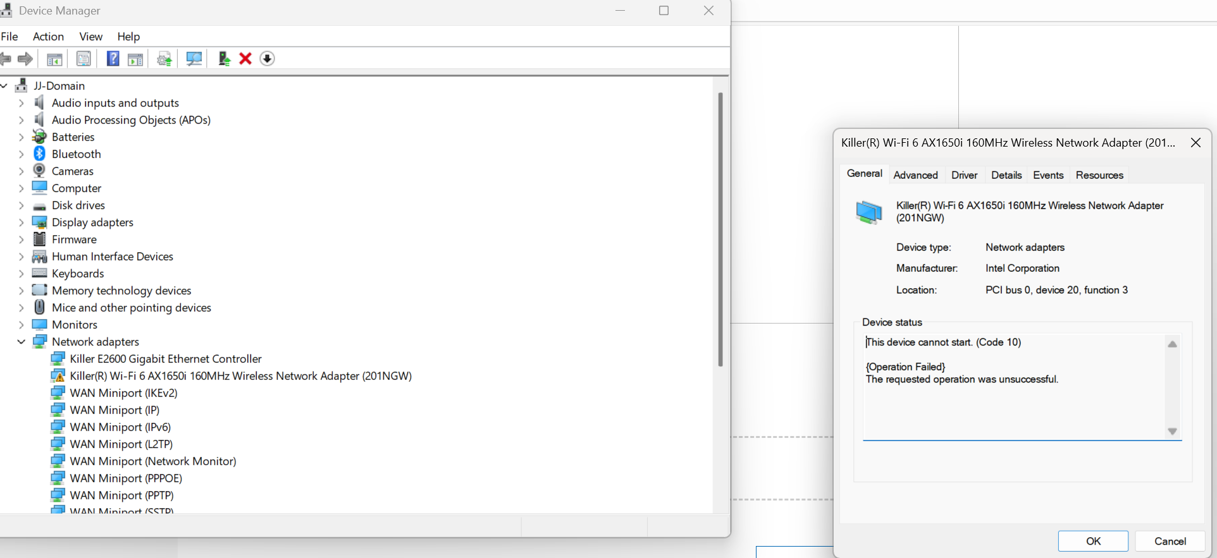The image size is (1217, 558).
Task: Select Killer E2600 Gigabit Ethernet Controller
Action: [x=165, y=359]
